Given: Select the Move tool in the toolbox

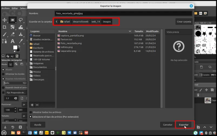Looking at the screenshot, I should click(4, 20).
